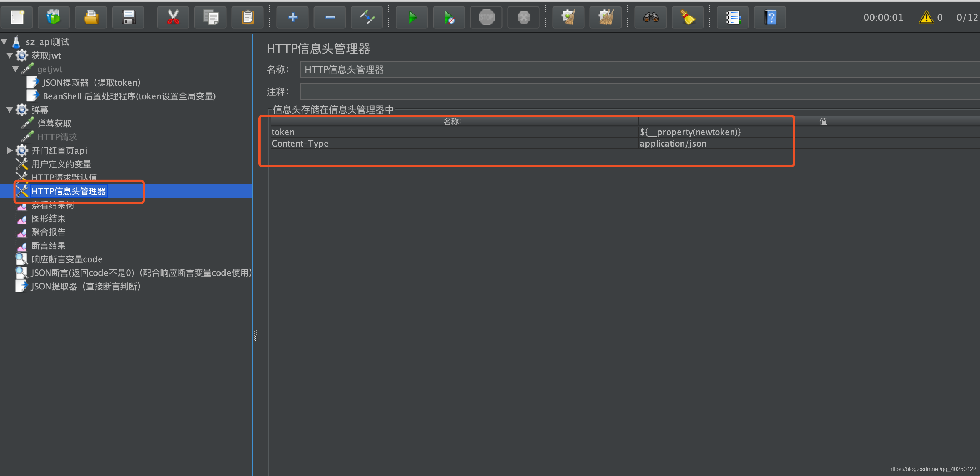
Task: Click Start No Pauses toolbar icon
Action: (x=449, y=18)
